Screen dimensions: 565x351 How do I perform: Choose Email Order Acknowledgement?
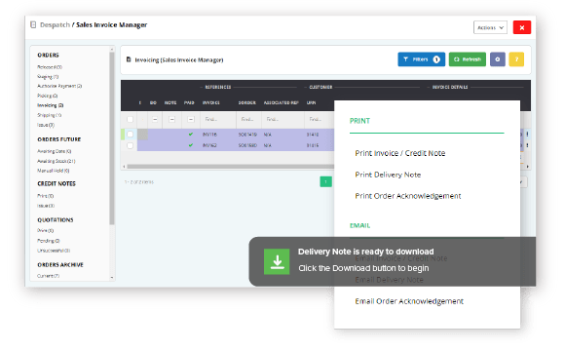409,301
